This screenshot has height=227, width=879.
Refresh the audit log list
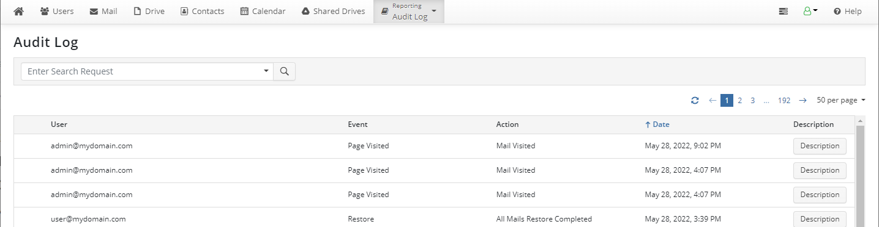click(695, 100)
